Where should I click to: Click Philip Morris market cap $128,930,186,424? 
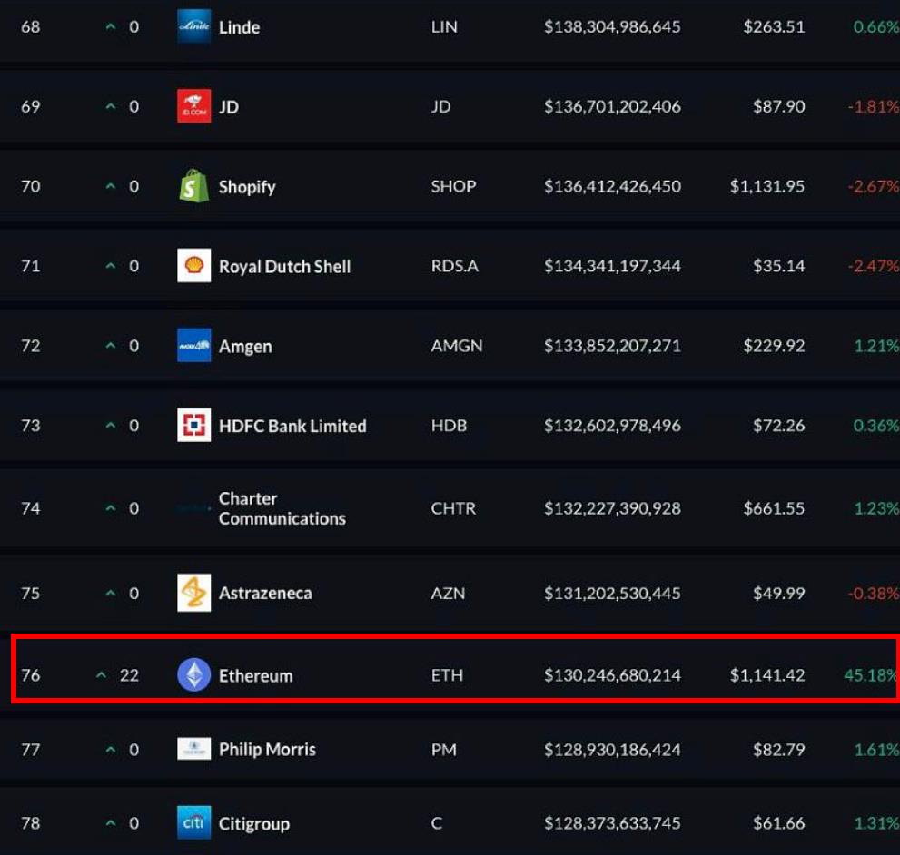coord(612,750)
